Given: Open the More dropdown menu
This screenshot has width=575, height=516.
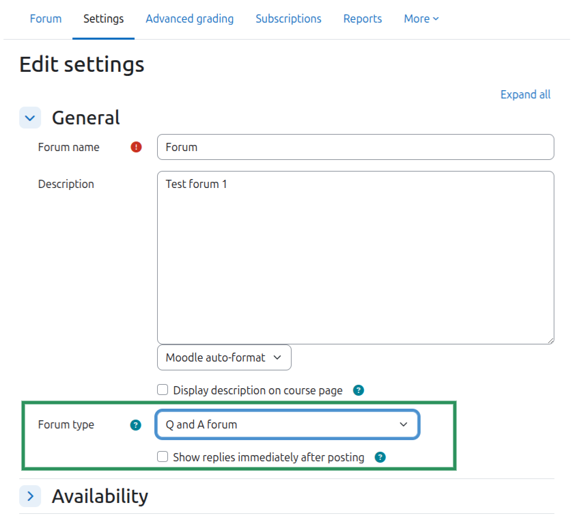Looking at the screenshot, I should click(x=421, y=18).
